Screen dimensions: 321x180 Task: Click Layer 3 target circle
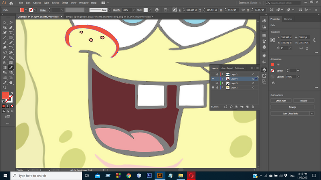point(253,83)
